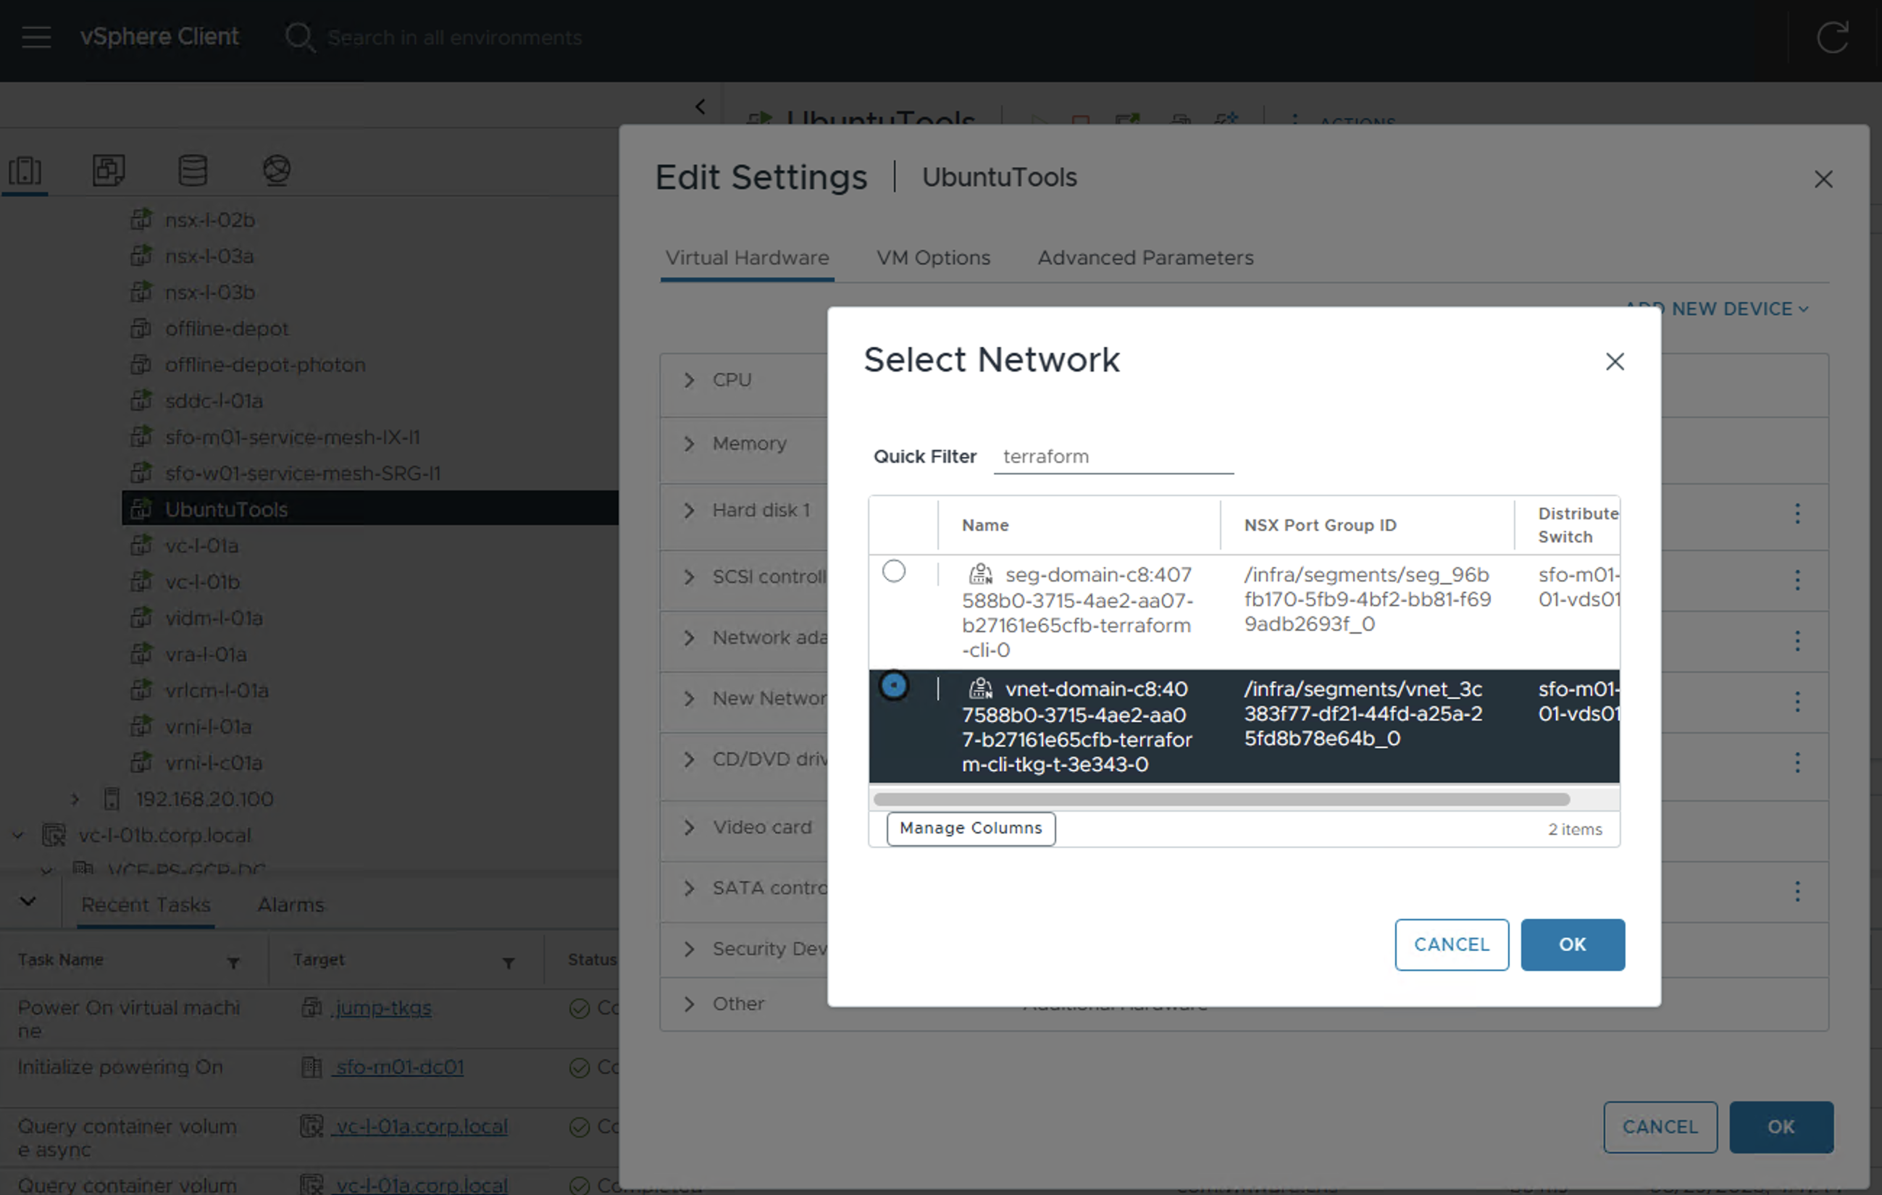Click Manage Columns button
The image size is (1882, 1195).
[x=970, y=828]
